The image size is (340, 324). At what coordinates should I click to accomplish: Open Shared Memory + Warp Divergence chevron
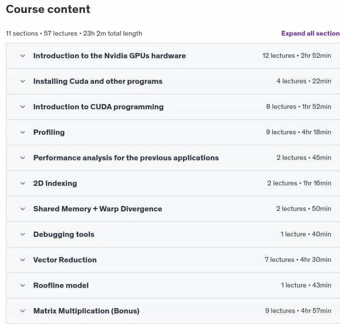[x=23, y=209]
